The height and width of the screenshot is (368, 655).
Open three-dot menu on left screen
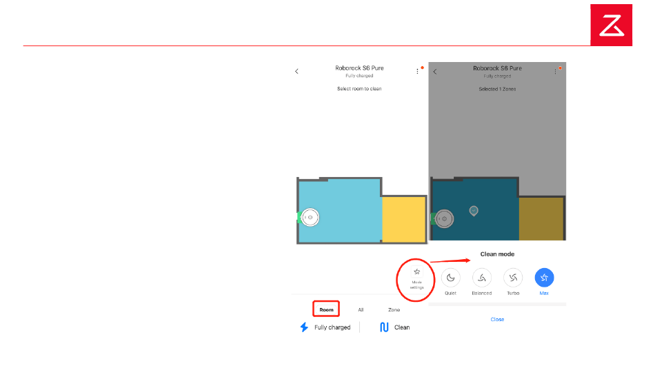click(x=417, y=71)
